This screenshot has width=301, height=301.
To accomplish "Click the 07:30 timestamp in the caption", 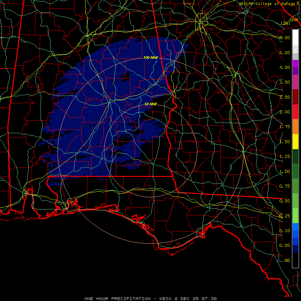I will pos(209,299).
